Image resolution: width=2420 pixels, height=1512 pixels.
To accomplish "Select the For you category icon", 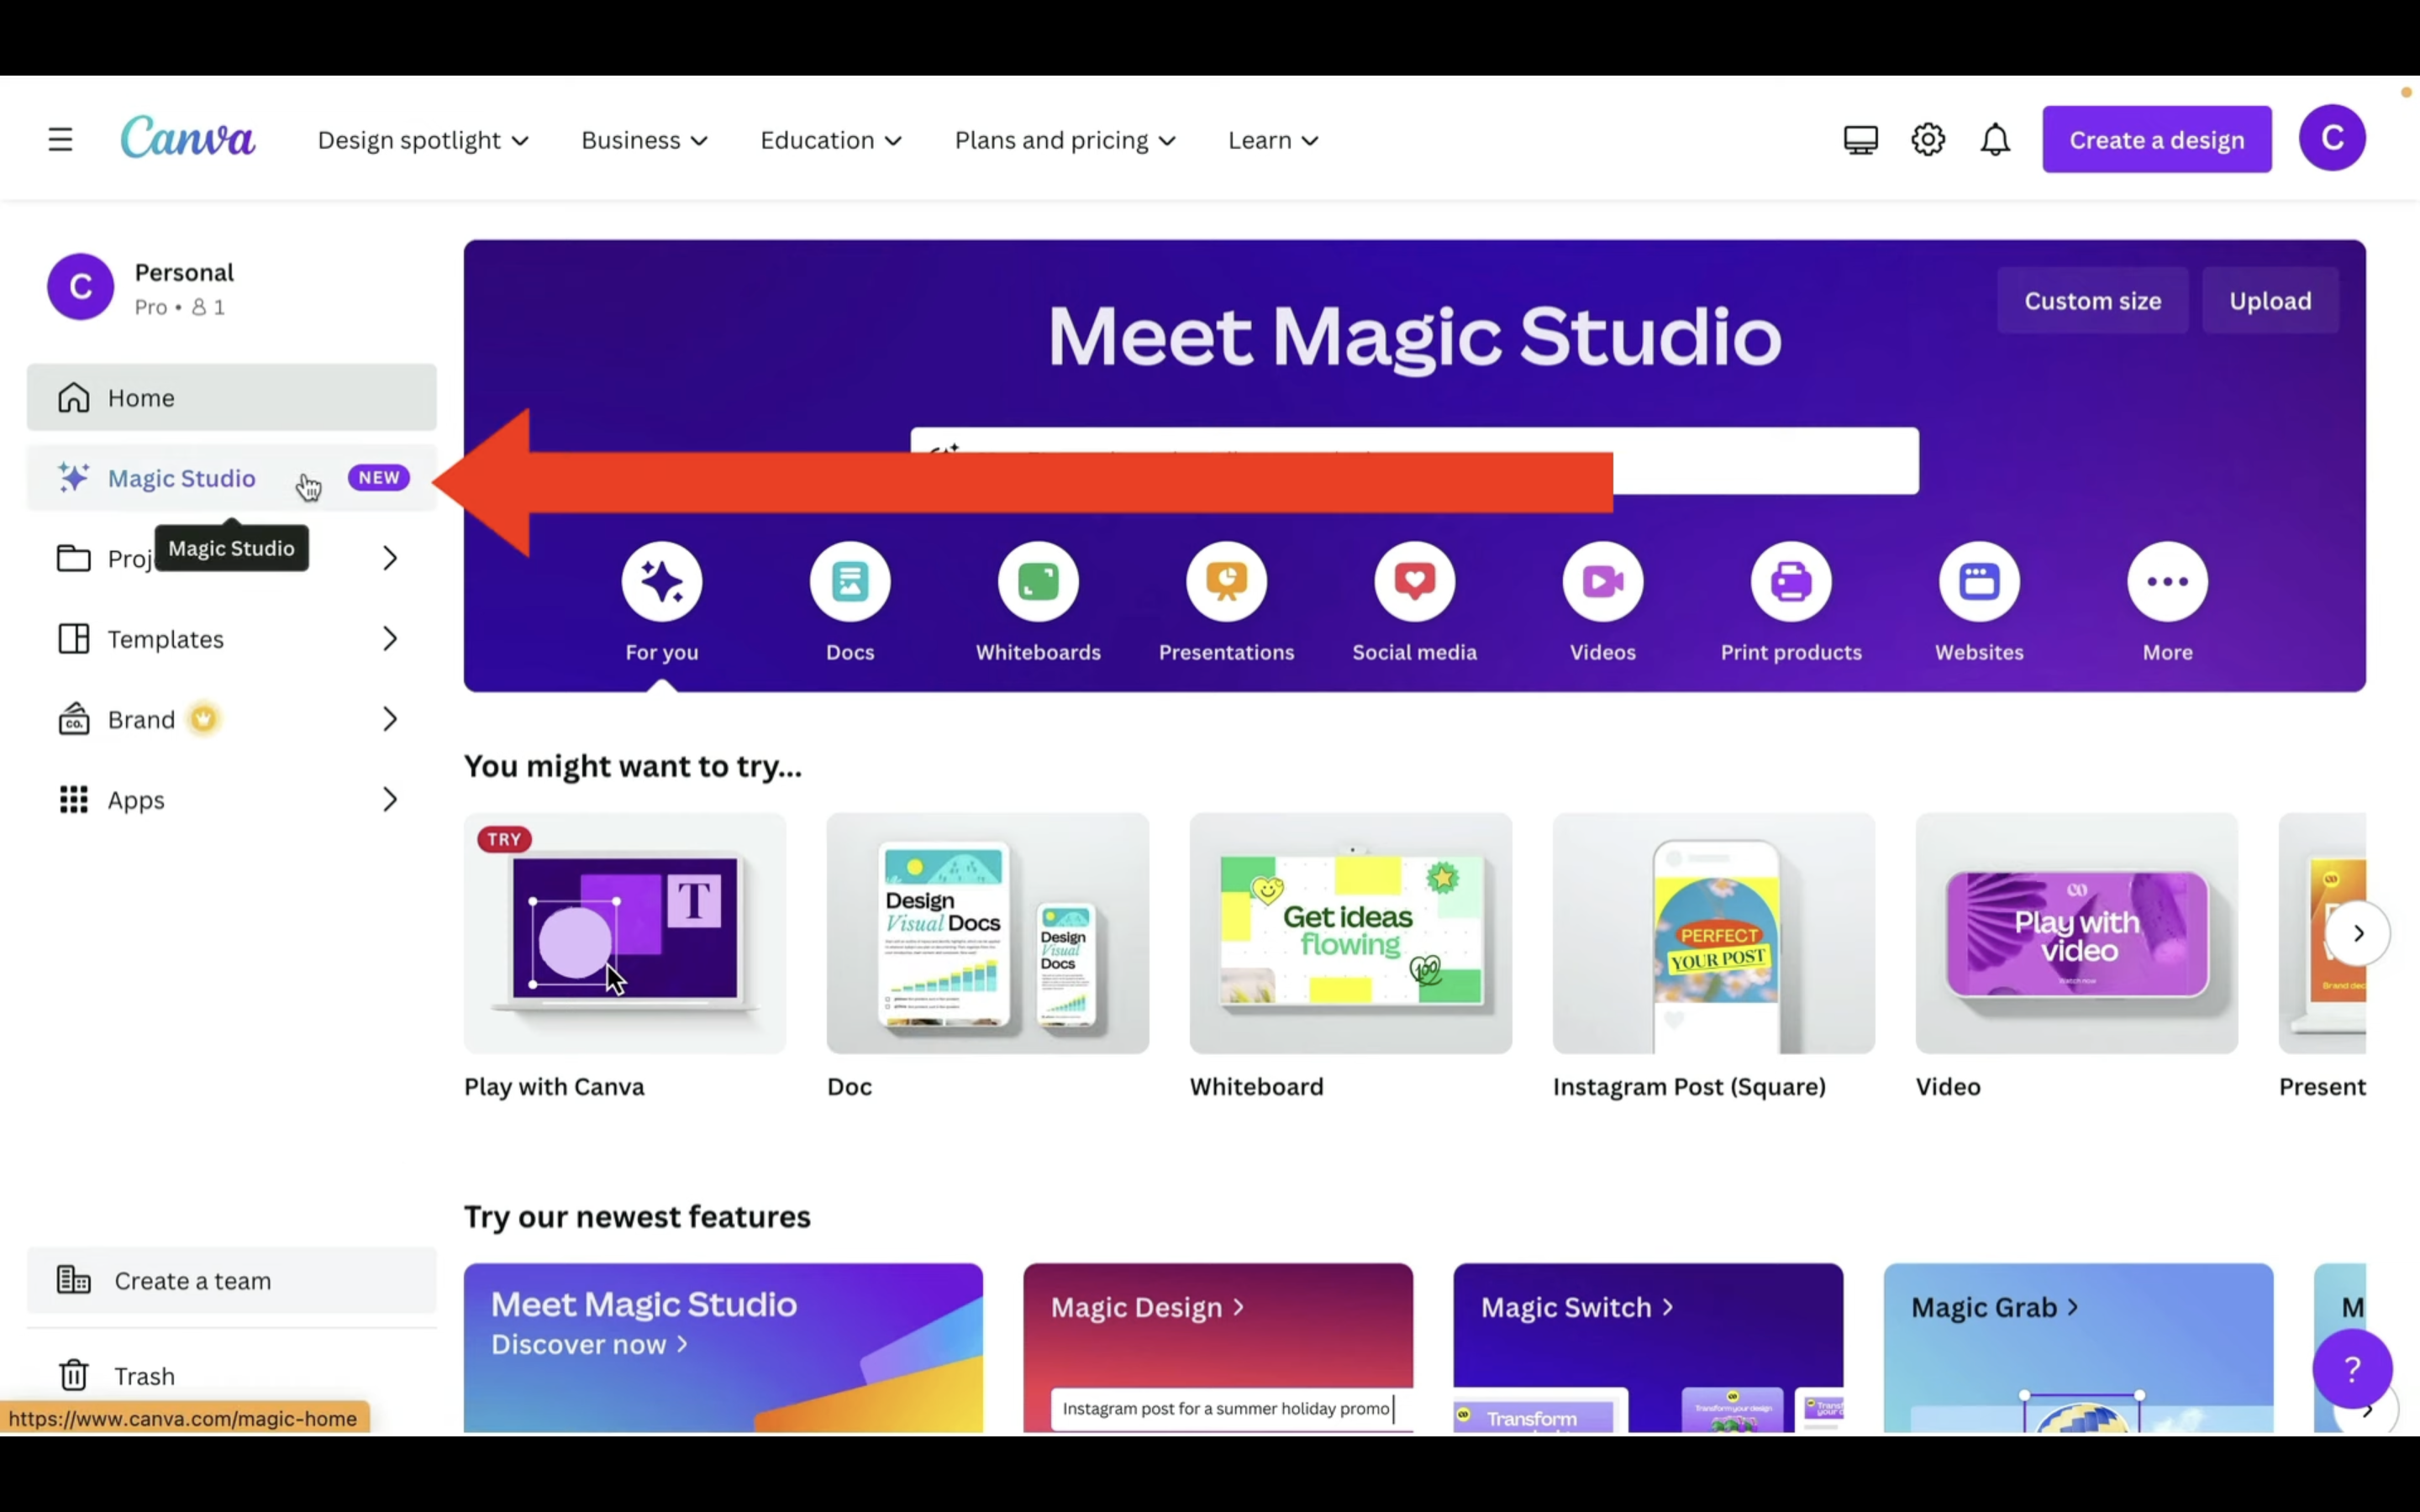I will click(661, 582).
